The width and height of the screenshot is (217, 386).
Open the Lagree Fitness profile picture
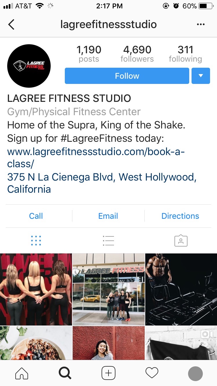tap(29, 66)
